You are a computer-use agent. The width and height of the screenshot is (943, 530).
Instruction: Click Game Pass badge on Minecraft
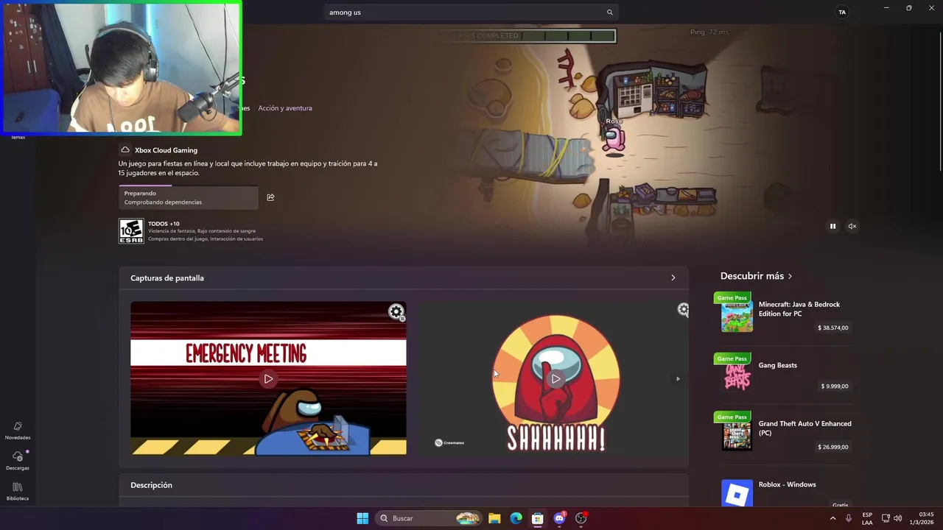(732, 297)
